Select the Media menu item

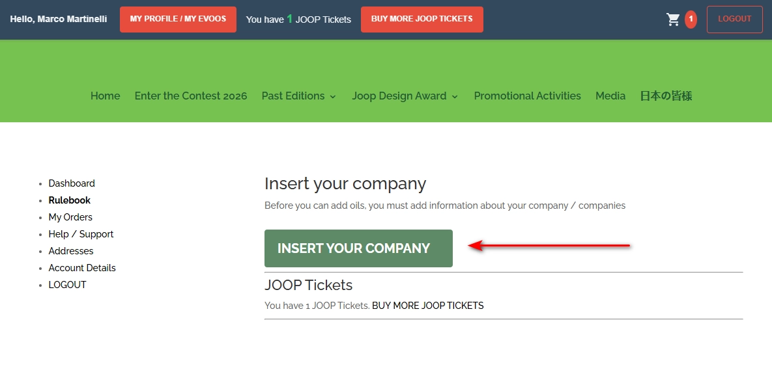(x=610, y=96)
